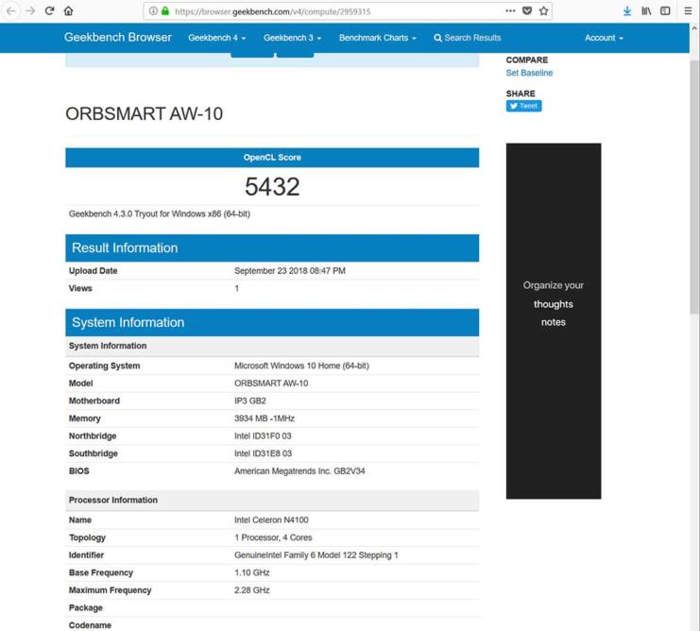
Task: Click the black notes advertisement banner
Action: 554,321
